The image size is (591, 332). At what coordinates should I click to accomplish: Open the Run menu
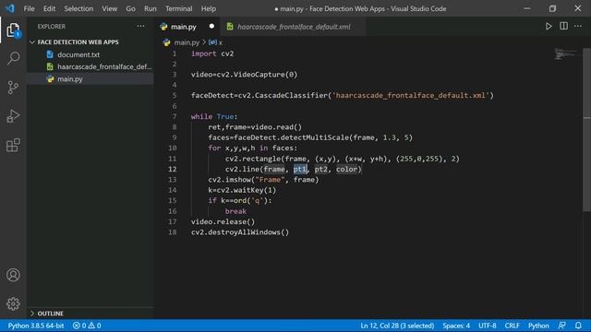coord(150,8)
